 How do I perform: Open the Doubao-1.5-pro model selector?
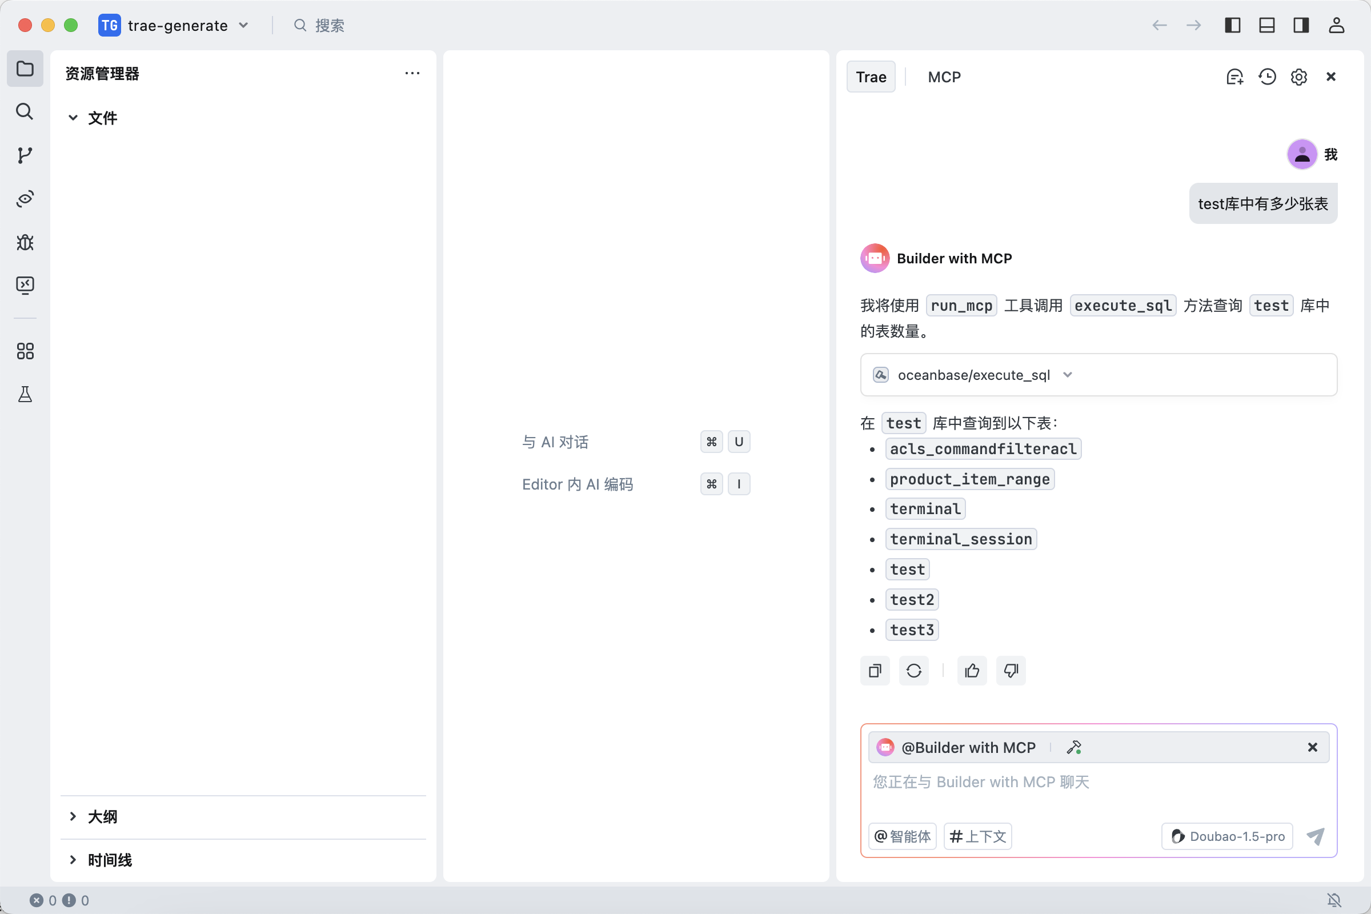tap(1227, 836)
